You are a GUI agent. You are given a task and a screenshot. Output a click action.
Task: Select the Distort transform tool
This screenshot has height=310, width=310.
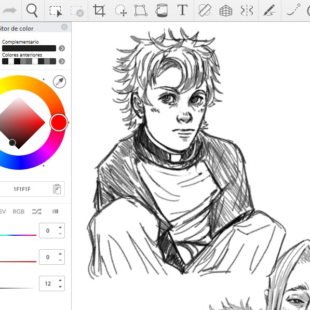click(x=141, y=10)
